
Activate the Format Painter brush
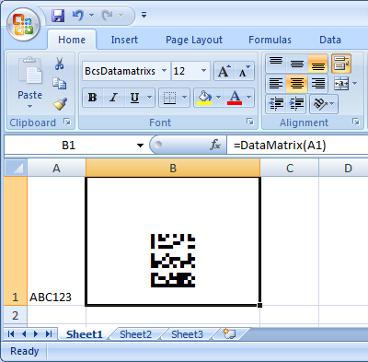[60, 104]
